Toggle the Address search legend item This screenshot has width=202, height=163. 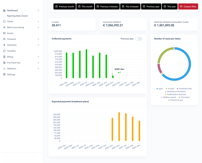tap(169, 97)
